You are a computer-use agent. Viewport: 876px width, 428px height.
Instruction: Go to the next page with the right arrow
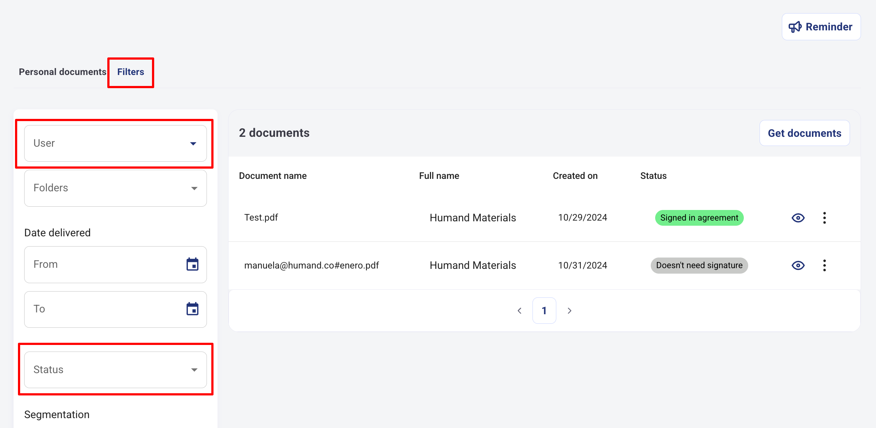[x=569, y=311]
